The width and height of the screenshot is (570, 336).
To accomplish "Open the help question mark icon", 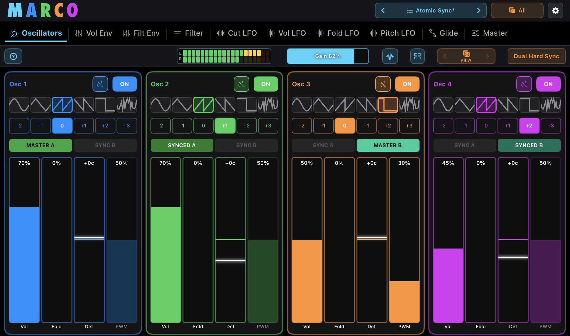I will click(13, 56).
